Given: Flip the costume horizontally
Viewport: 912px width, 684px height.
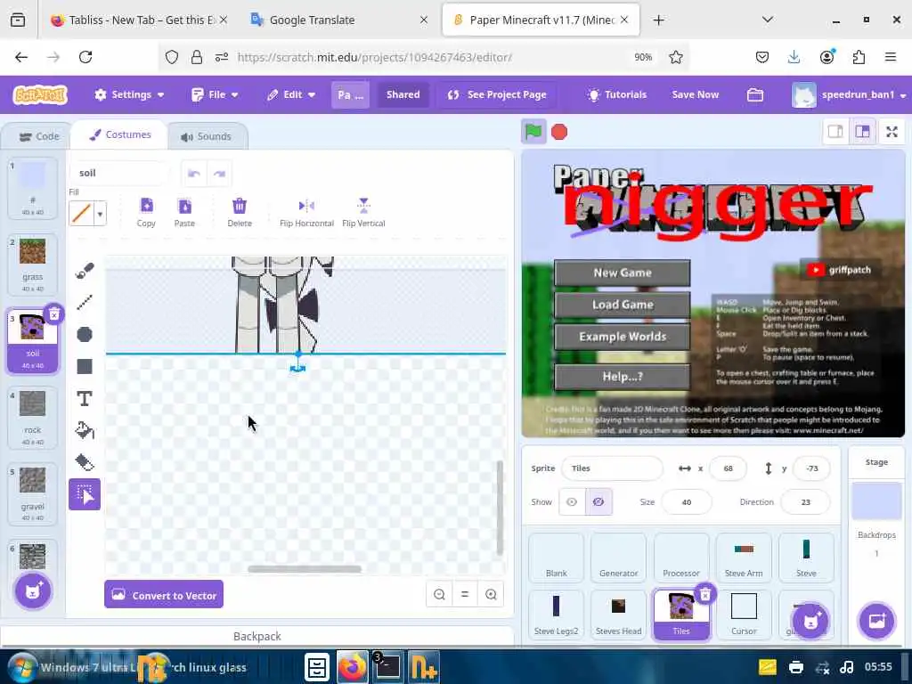Looking at the screenshot, I should [306, 212].
